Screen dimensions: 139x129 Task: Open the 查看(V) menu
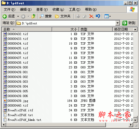[42, 10]
